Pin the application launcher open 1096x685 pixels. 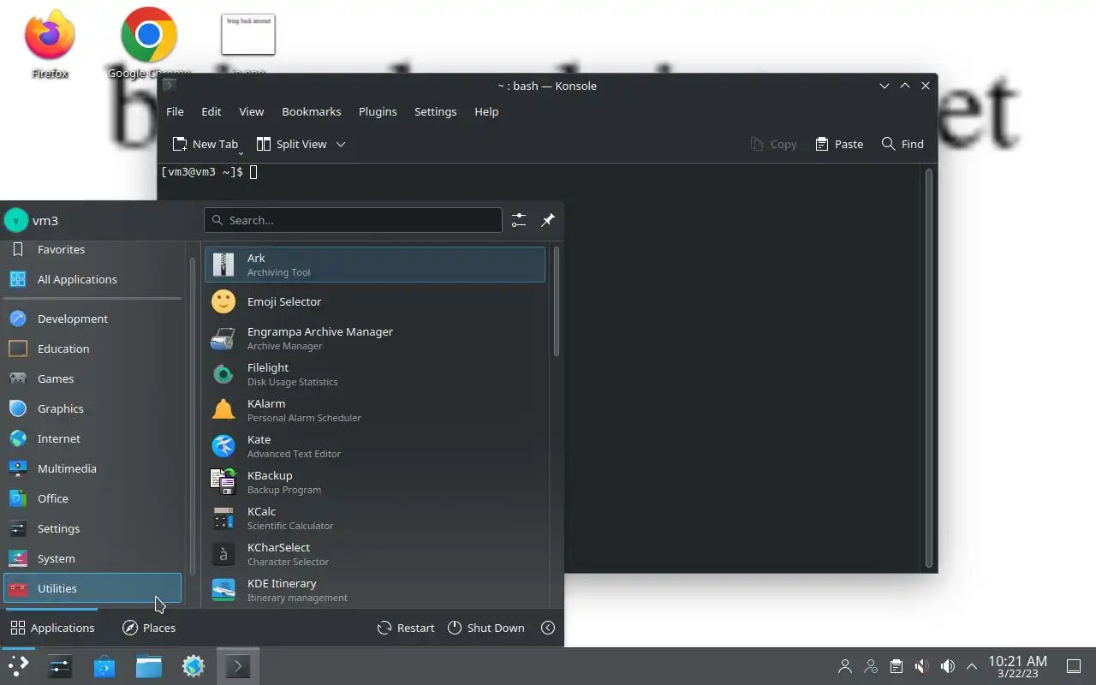click(548, 220)
